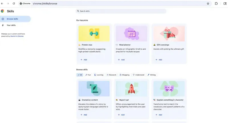Click the Meal planner emoji icon

pyautogui.click(x=117, y=45)
